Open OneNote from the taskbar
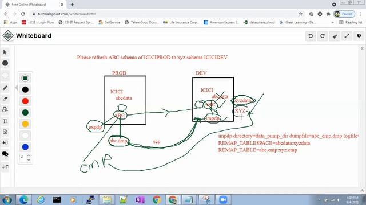 pos(140,200)
